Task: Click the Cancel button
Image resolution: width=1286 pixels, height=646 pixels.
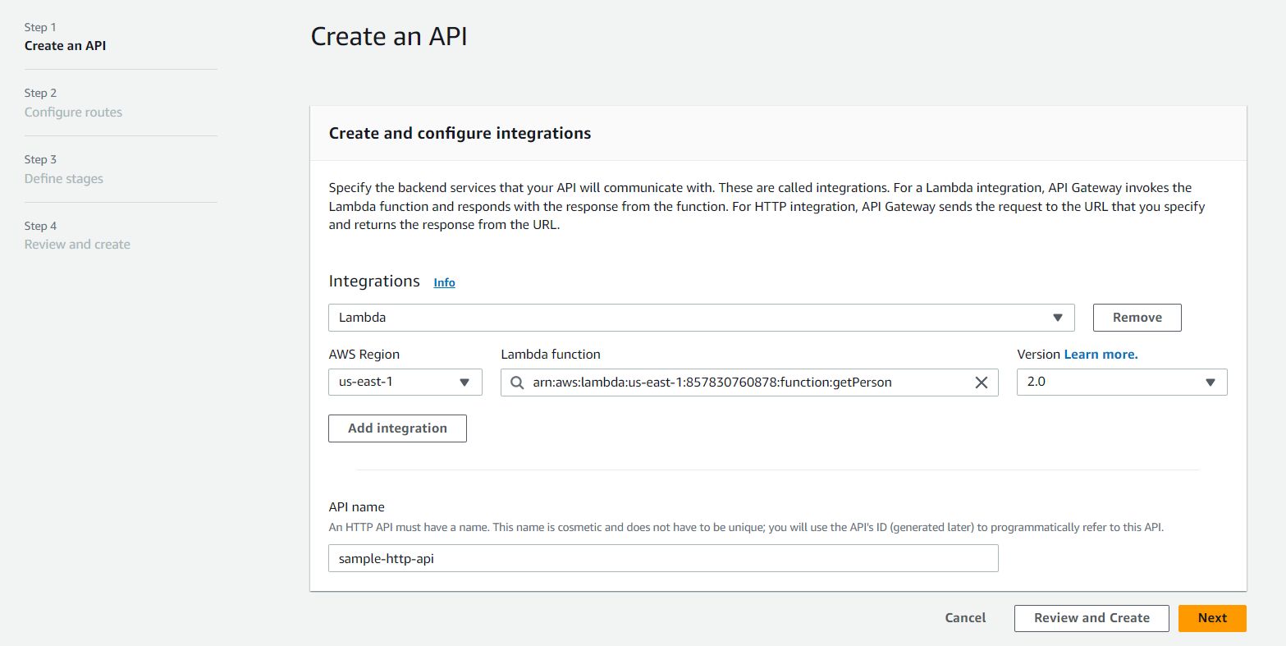Action: coord(965,618)
